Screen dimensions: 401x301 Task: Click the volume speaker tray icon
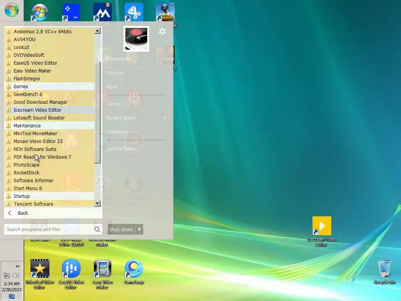pyautogui.click(x=16, y=276)
